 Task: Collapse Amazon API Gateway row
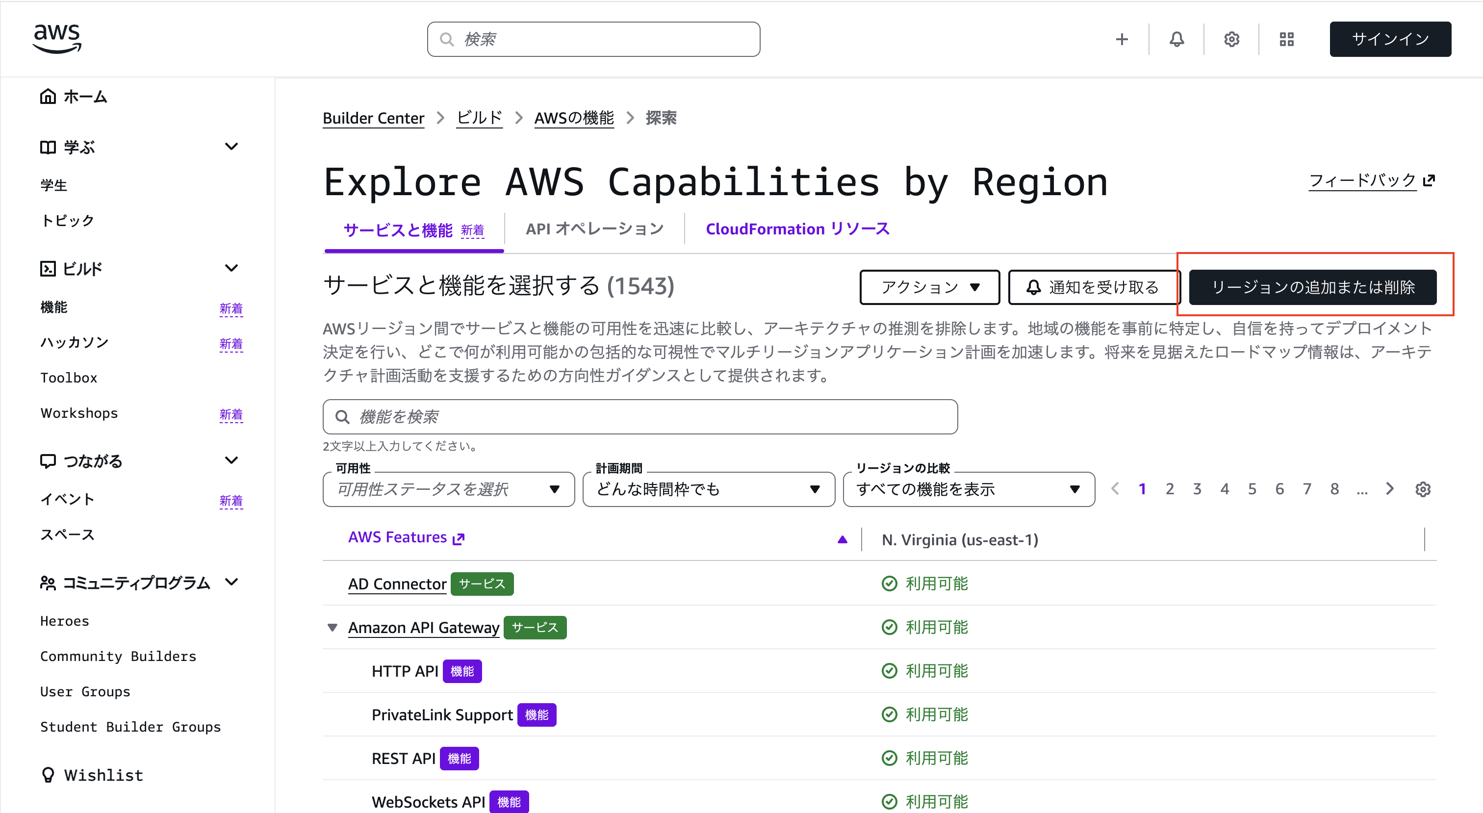[332, 627]
